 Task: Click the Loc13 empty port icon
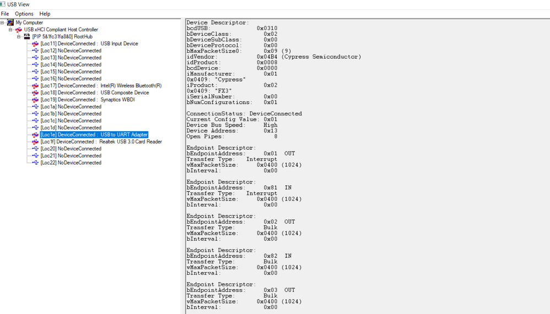pyautogui.click(x=35, y=57)
